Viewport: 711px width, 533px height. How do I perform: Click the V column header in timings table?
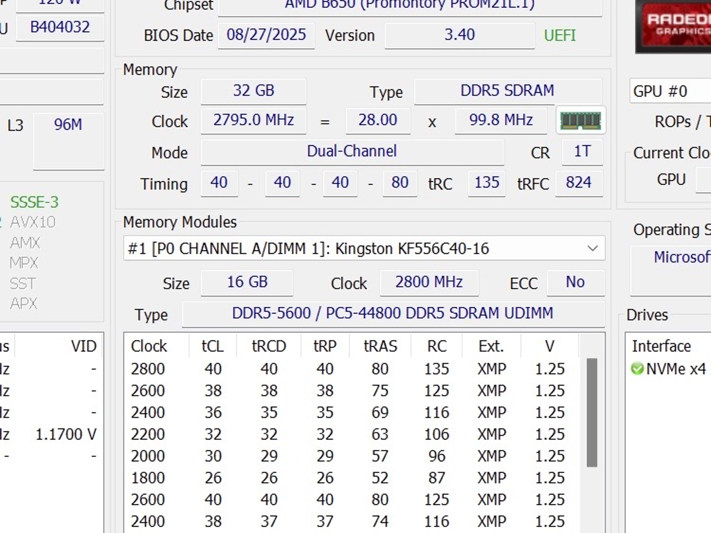click(x=550, y=346)
